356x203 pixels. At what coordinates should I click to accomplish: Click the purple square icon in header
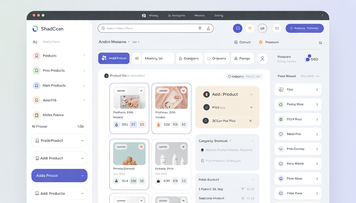[238, 28]
